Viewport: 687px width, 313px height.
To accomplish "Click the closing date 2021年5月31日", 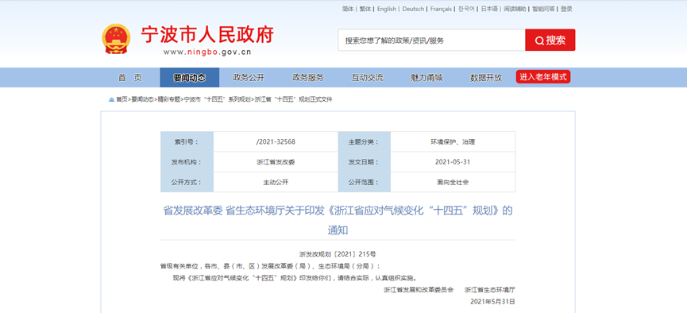I will coord(493,302).
